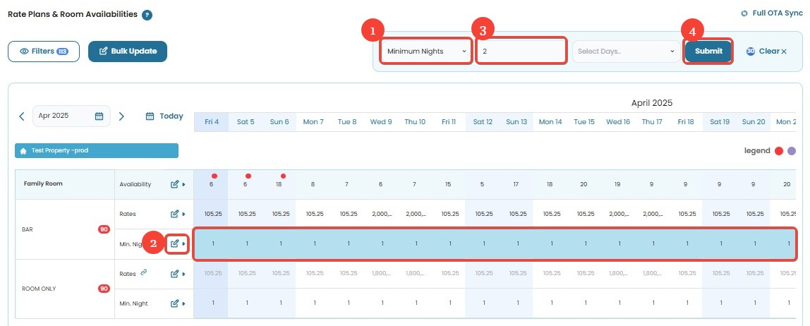The image size is (810, 326).
Task: Click ROOM ONLY Min. Night under Fri 4
Action: (213, 303)
